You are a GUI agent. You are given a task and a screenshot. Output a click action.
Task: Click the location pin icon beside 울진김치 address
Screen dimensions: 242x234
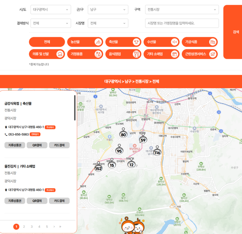(x=6, y=190)
